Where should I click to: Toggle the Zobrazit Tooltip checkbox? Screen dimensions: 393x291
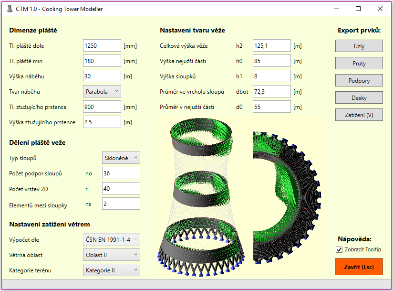[x=339, y=249]
